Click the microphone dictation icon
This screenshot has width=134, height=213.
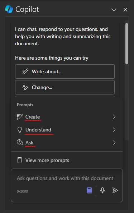(102, 190)
